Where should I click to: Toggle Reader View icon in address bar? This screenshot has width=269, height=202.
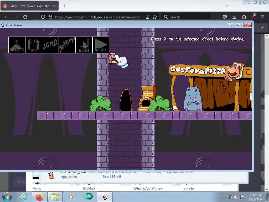(147, 17)
